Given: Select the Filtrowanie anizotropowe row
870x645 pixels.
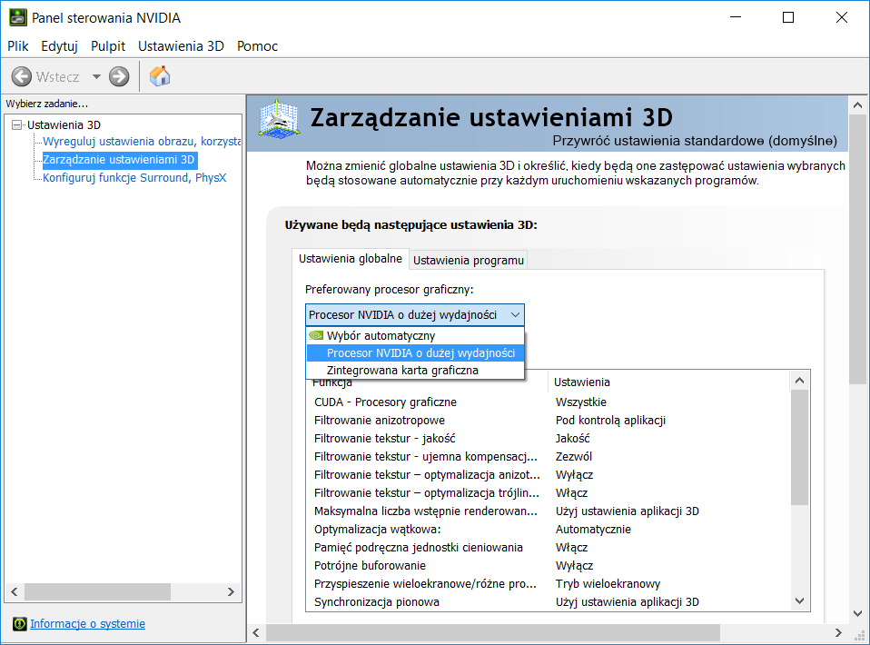Looking at the screenshot, I should [549, 421].
